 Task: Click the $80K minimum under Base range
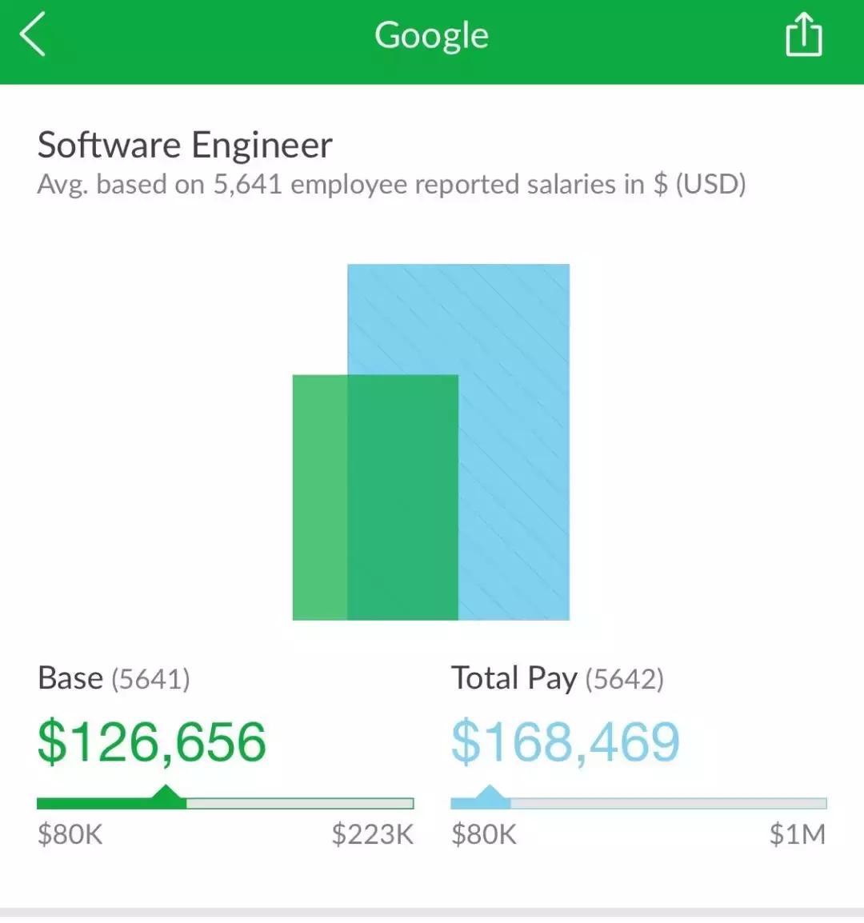pos(70,835)
